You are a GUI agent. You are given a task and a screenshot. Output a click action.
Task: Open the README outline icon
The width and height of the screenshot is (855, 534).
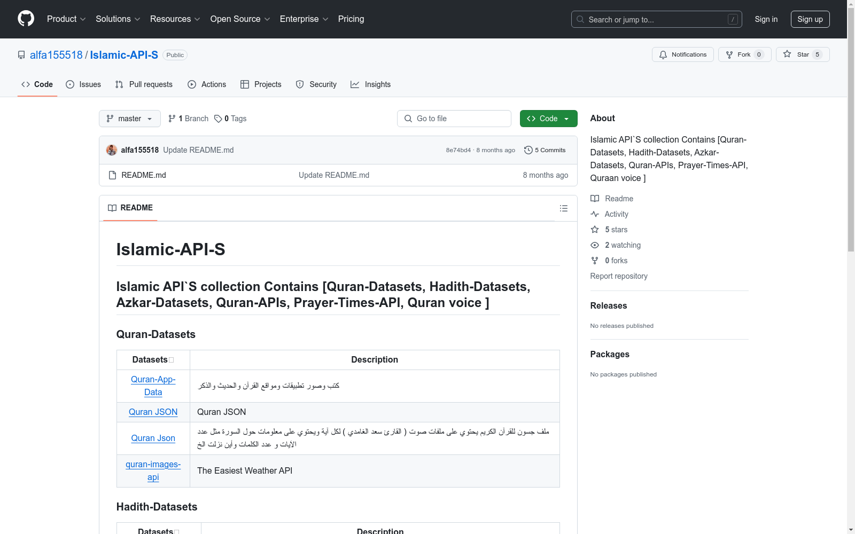pyautogui.click(x=564, y=208)
